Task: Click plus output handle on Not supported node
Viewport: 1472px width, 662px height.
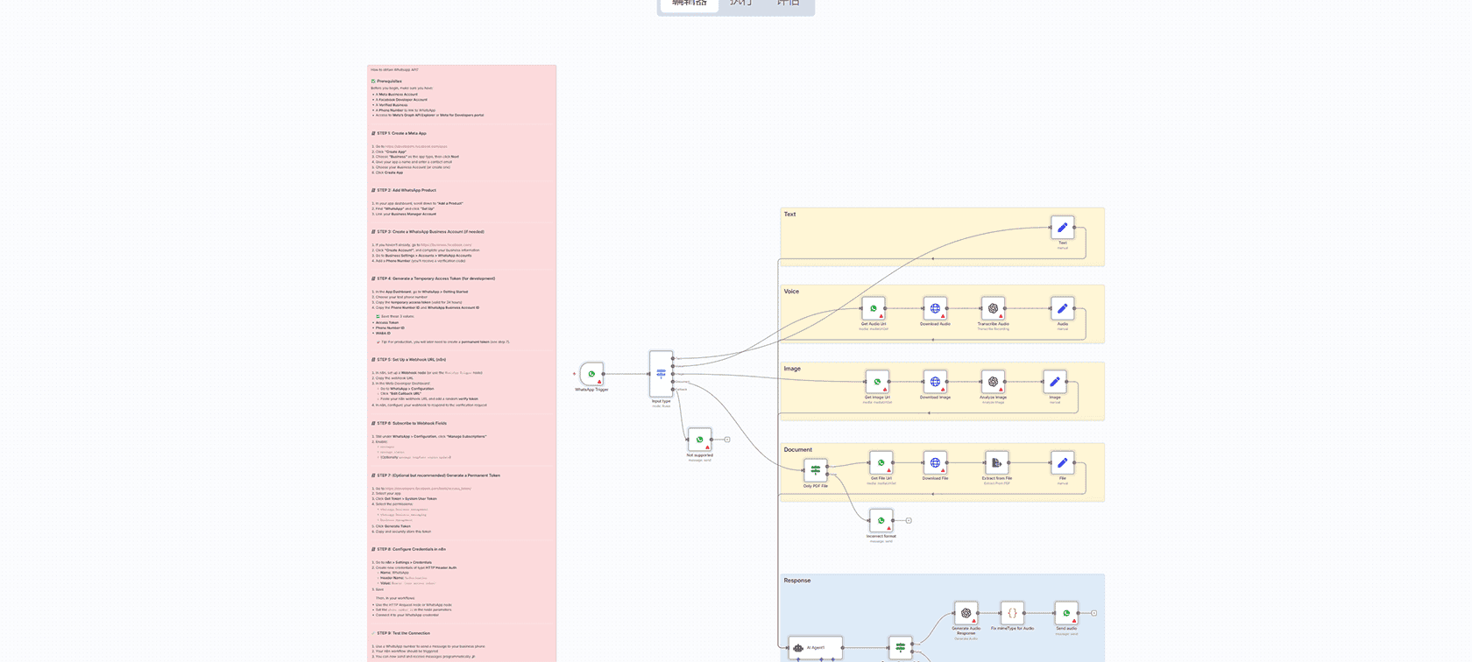Action: (727, 440)
